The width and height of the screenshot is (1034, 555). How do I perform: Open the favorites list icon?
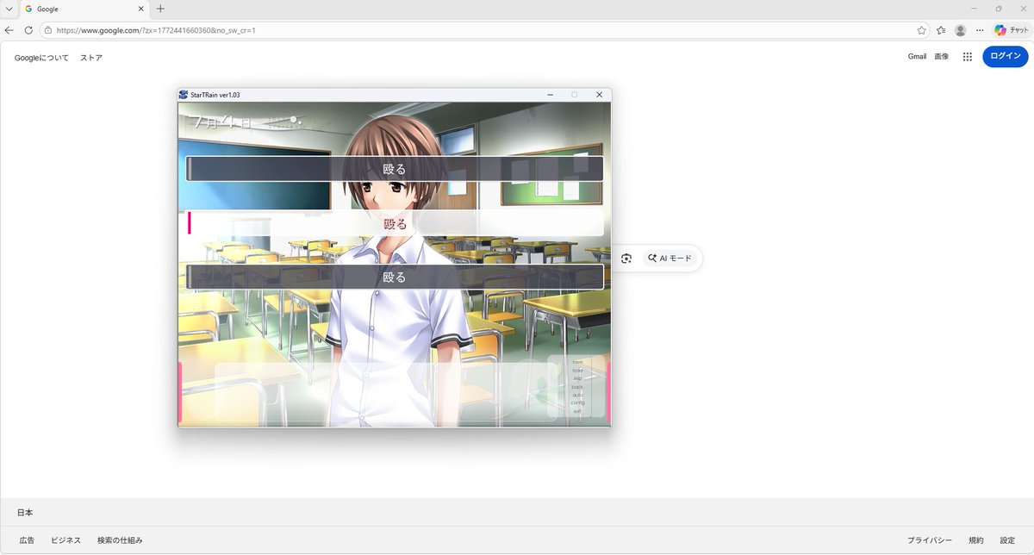pyautogui.click(x=941, y=30)
